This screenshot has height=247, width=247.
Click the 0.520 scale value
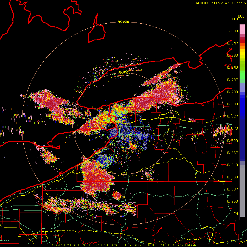(232, 141)
